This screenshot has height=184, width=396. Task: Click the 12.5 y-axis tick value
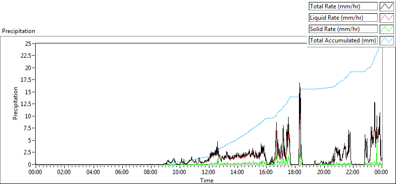point(26,104)
